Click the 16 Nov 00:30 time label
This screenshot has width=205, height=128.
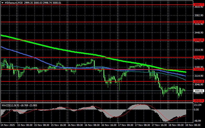[x=75, y=125]
